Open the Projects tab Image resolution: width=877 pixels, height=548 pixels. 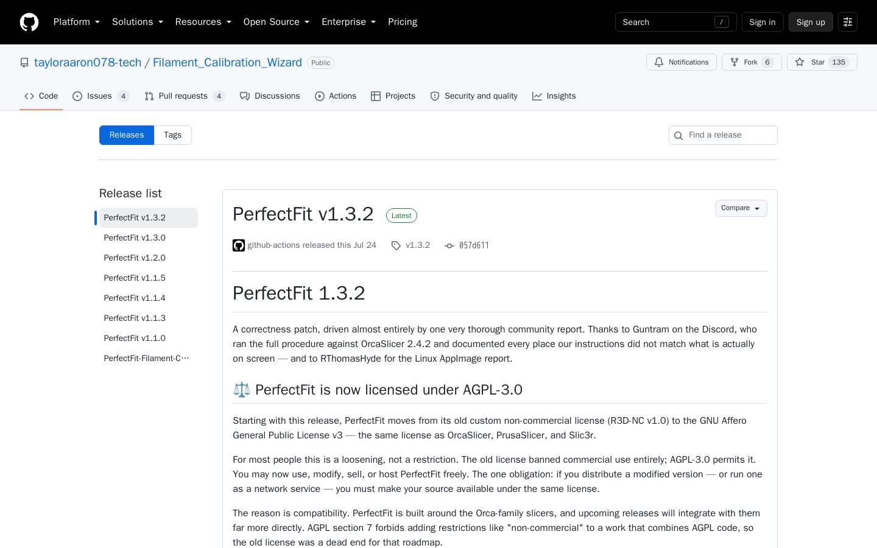pyautogui.click(x=393, y=96)
